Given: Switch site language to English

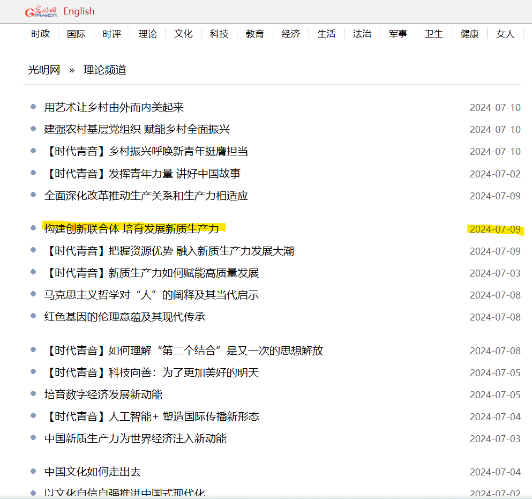Looking at the screenshot, I should pos(79,11).
